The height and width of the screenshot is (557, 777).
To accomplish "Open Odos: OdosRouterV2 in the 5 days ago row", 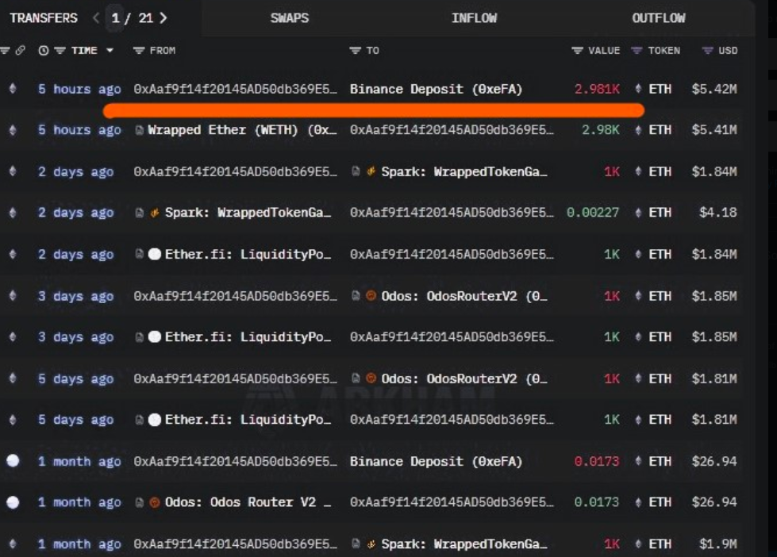I will pos(464,379).
